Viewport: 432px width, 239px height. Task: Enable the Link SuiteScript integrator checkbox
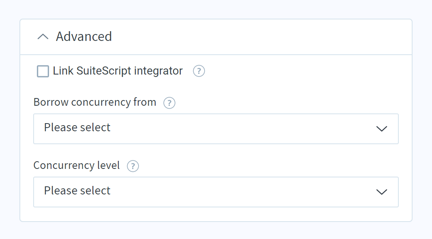pos(43,71)
